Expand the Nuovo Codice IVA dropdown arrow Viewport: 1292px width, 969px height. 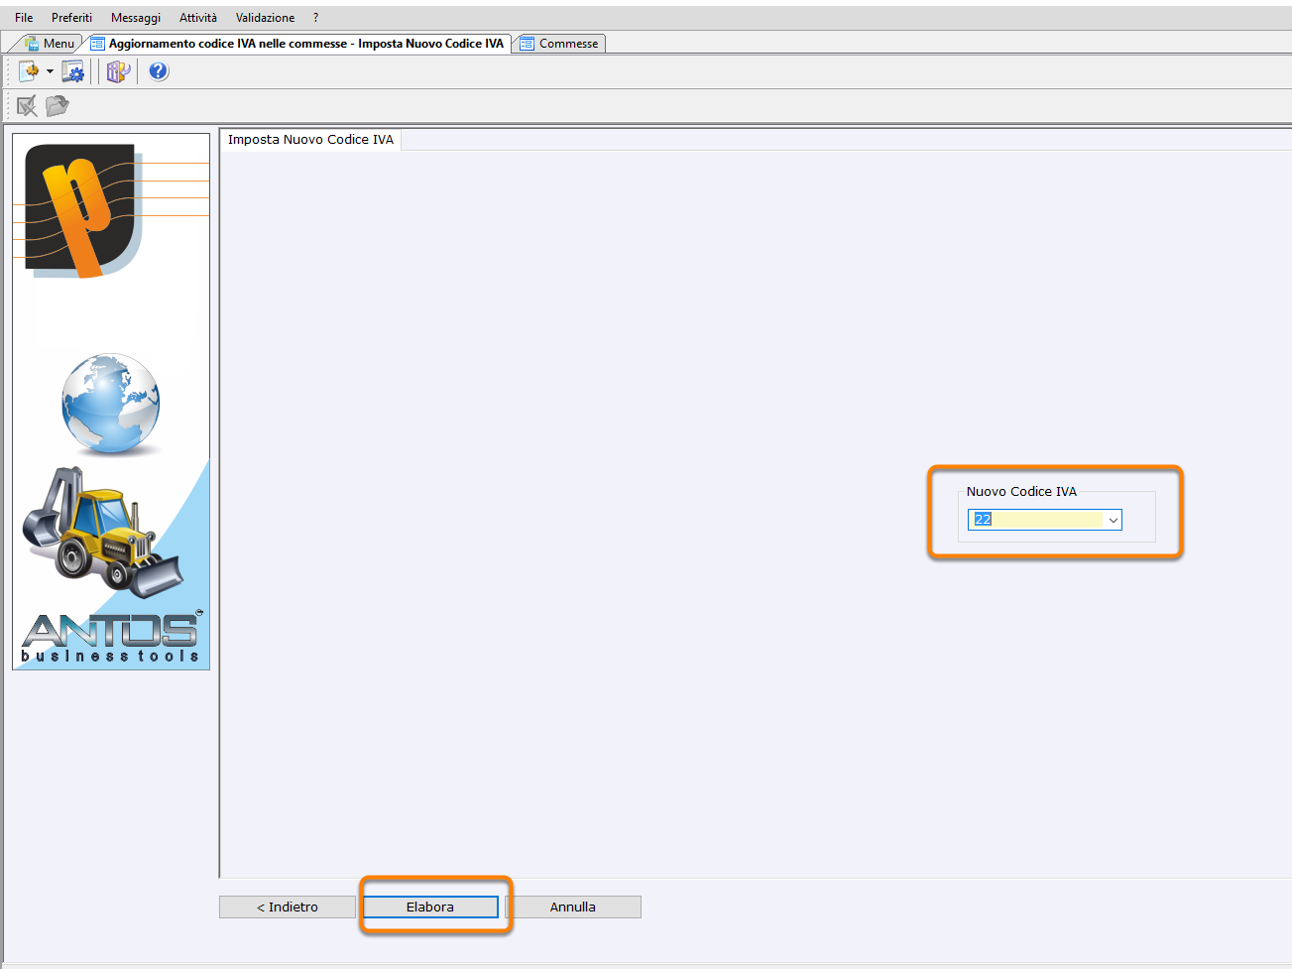pos(1113,520)
